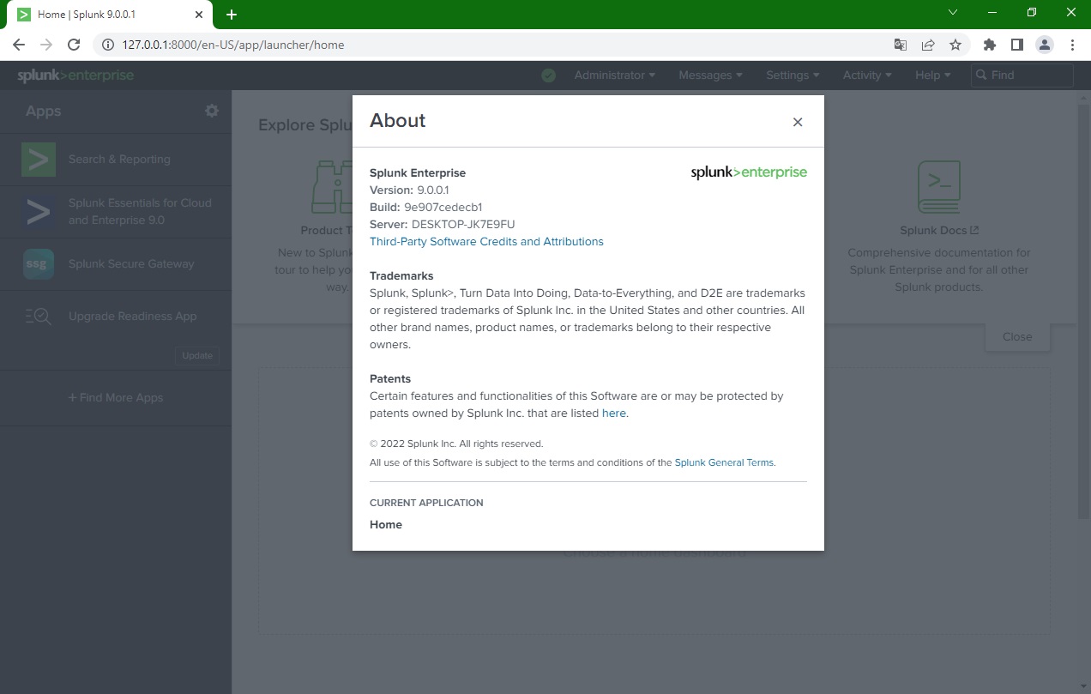Click the 'About' dialog title

pyautogui.click(x=397, y=120)
